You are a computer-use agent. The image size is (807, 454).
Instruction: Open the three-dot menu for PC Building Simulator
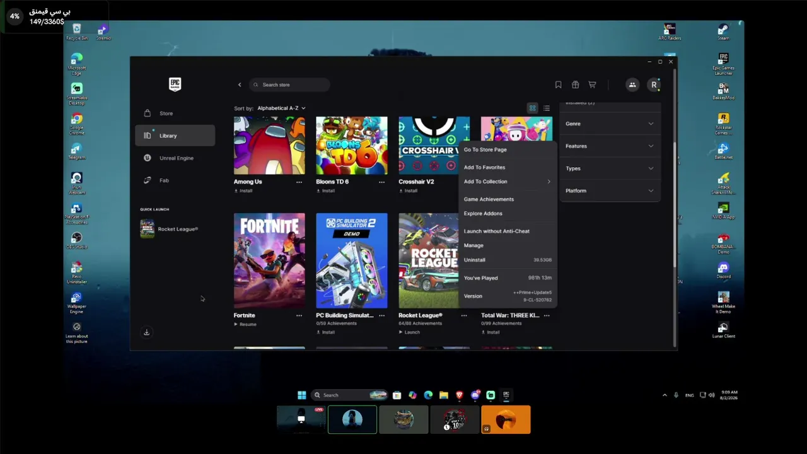click(381, 315)
